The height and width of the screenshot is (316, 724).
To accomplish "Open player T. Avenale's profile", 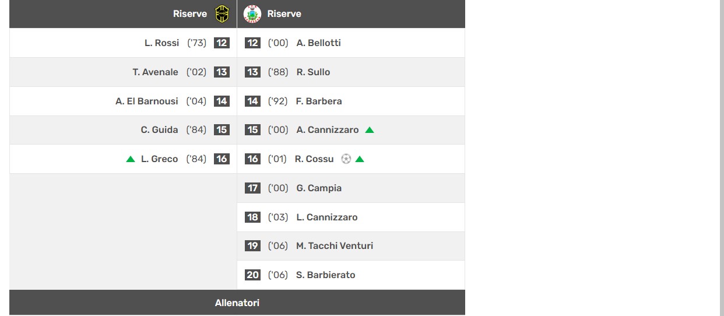I will [155, 72].
